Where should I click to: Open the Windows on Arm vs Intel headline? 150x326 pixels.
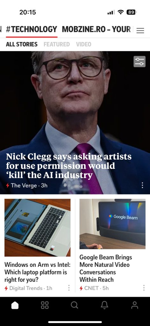[38, 272]
